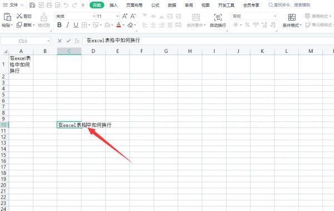The width and height of the screenshot is (334, 211).
Task: Click the fx insert function icon
Action: (x=77, y=41)
